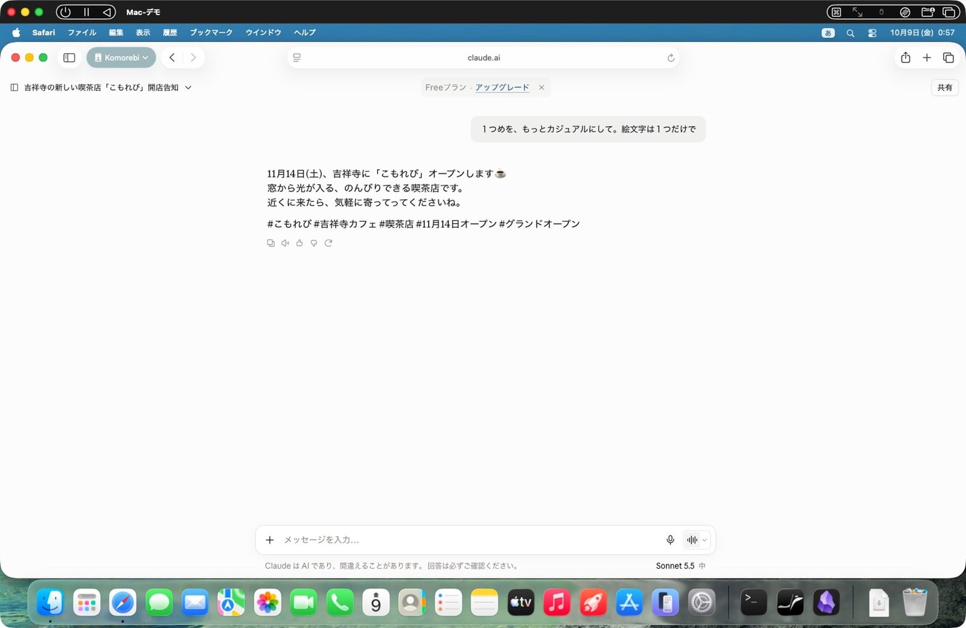Viewport: 966px width, 628px height.
Task: Click the message input field
Action: [x=471, y=540]
